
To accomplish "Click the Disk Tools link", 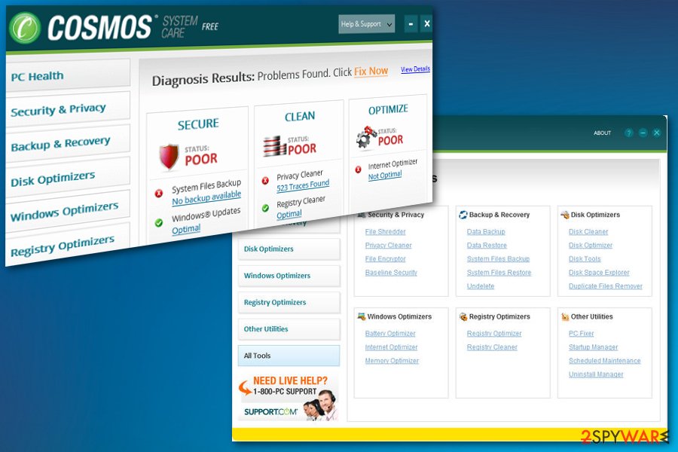I will (585, 259).
